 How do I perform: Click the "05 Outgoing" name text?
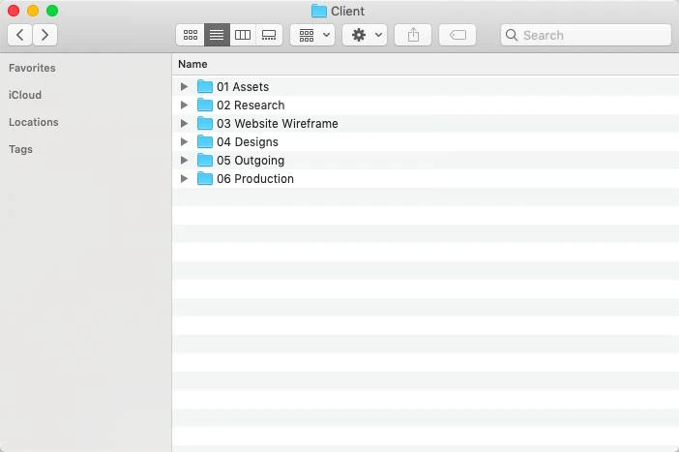pos(251,161)
